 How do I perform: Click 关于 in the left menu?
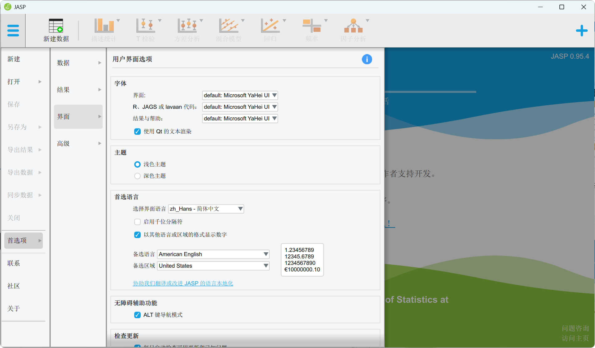coord(14,308)
